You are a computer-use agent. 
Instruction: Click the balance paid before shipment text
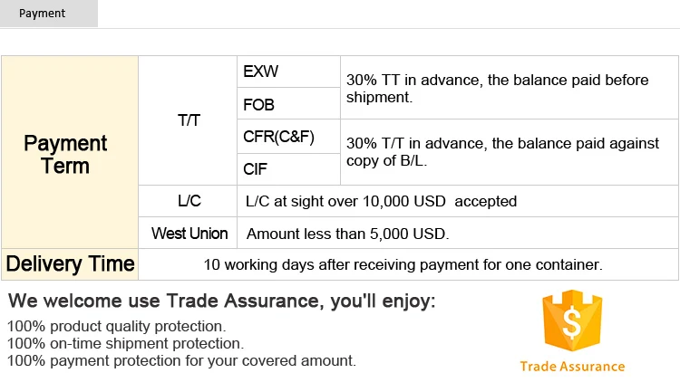[x=497, y=88]
